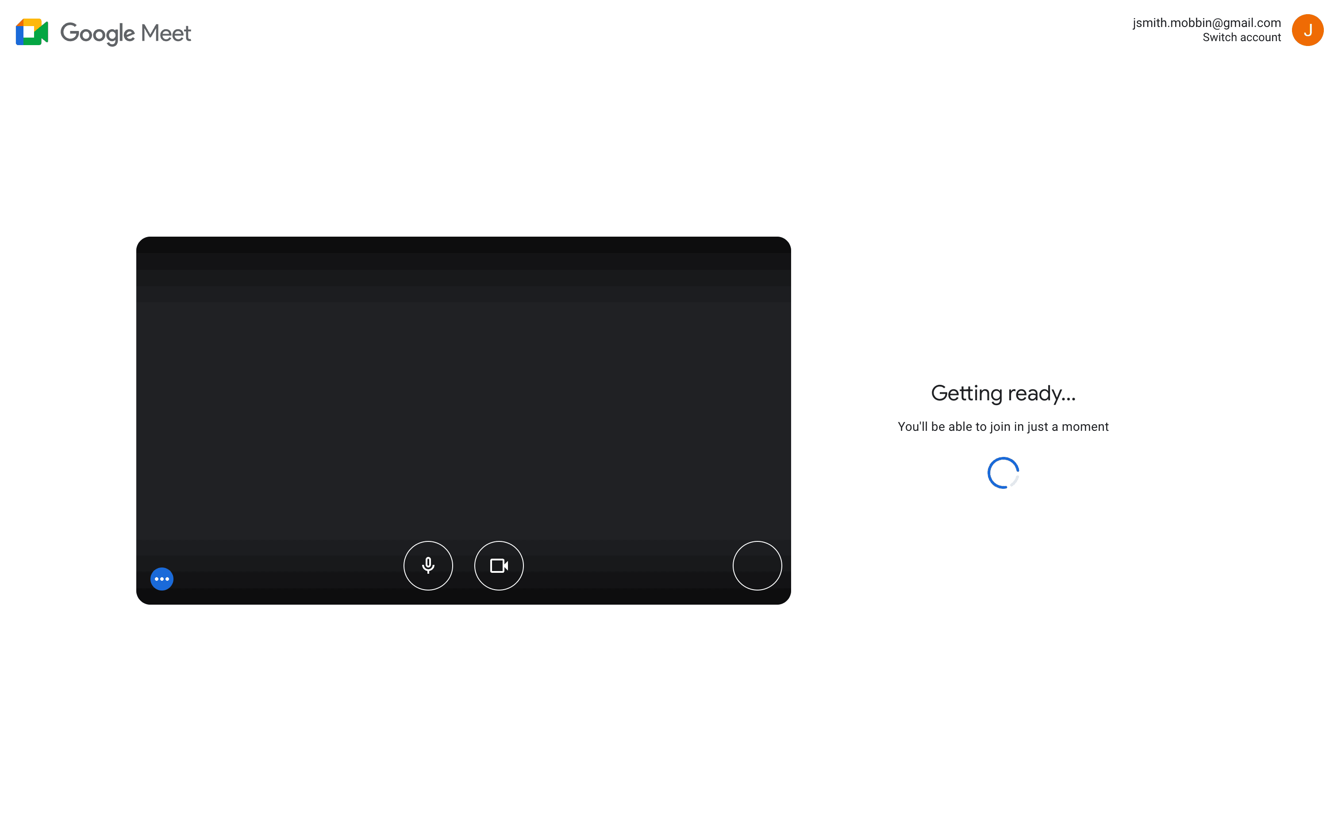Click the blue loading spinner
This screenshot has height=836, width=1338.
pos(1003,473)
